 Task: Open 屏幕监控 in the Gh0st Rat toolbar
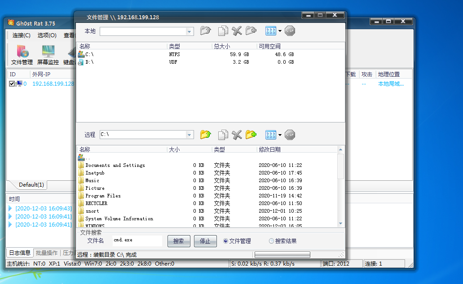tap(48, 55)
